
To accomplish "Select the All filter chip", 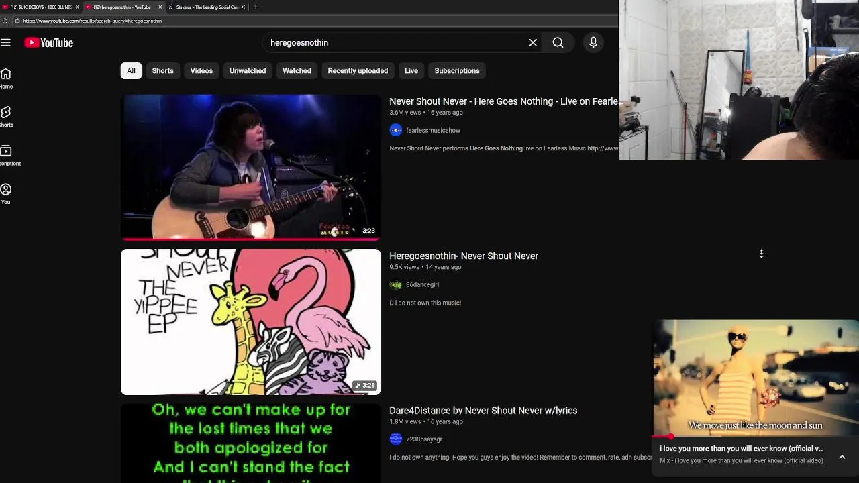I will point(131,70).
